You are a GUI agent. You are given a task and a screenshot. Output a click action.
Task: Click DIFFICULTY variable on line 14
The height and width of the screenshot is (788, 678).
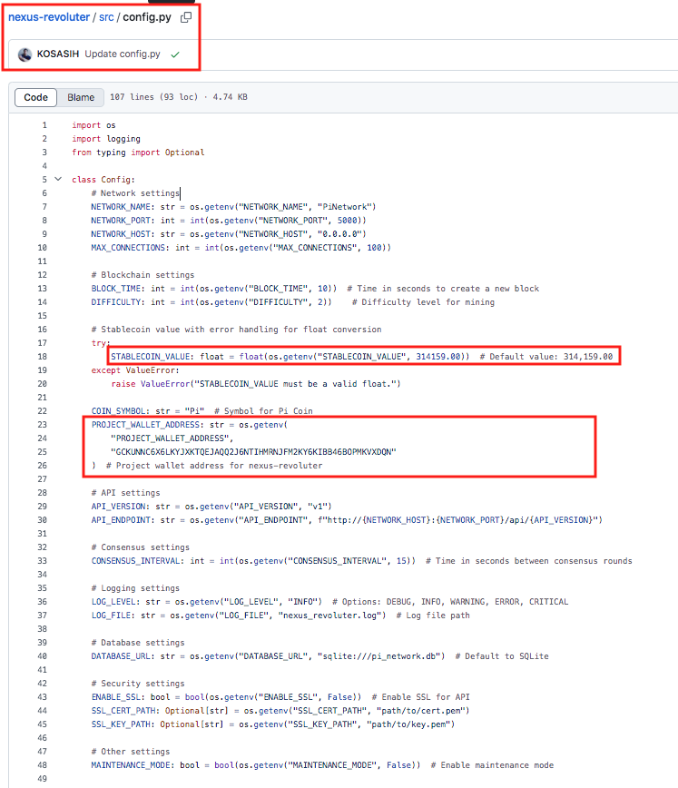[x=115, y=302]
